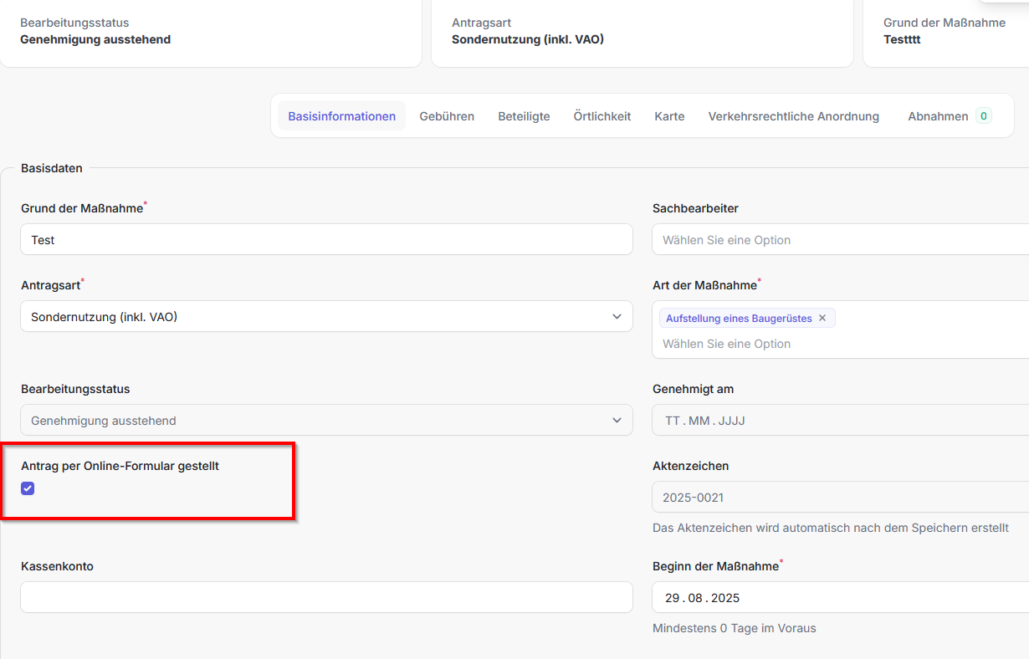The image size is (1029, 659).
Task: Click the Antragsart dropdown chevron arrow
Action: coord(617,317)
